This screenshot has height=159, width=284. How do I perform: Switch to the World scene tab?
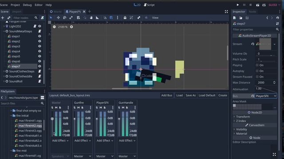pos(56,11)
